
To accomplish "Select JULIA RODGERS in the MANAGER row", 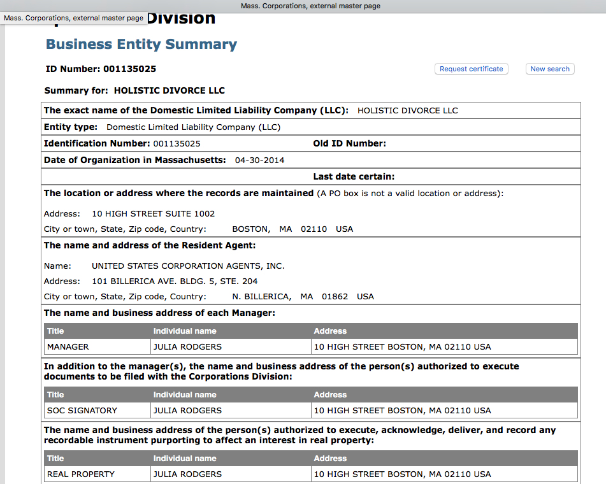I will [x=187, y=347].
